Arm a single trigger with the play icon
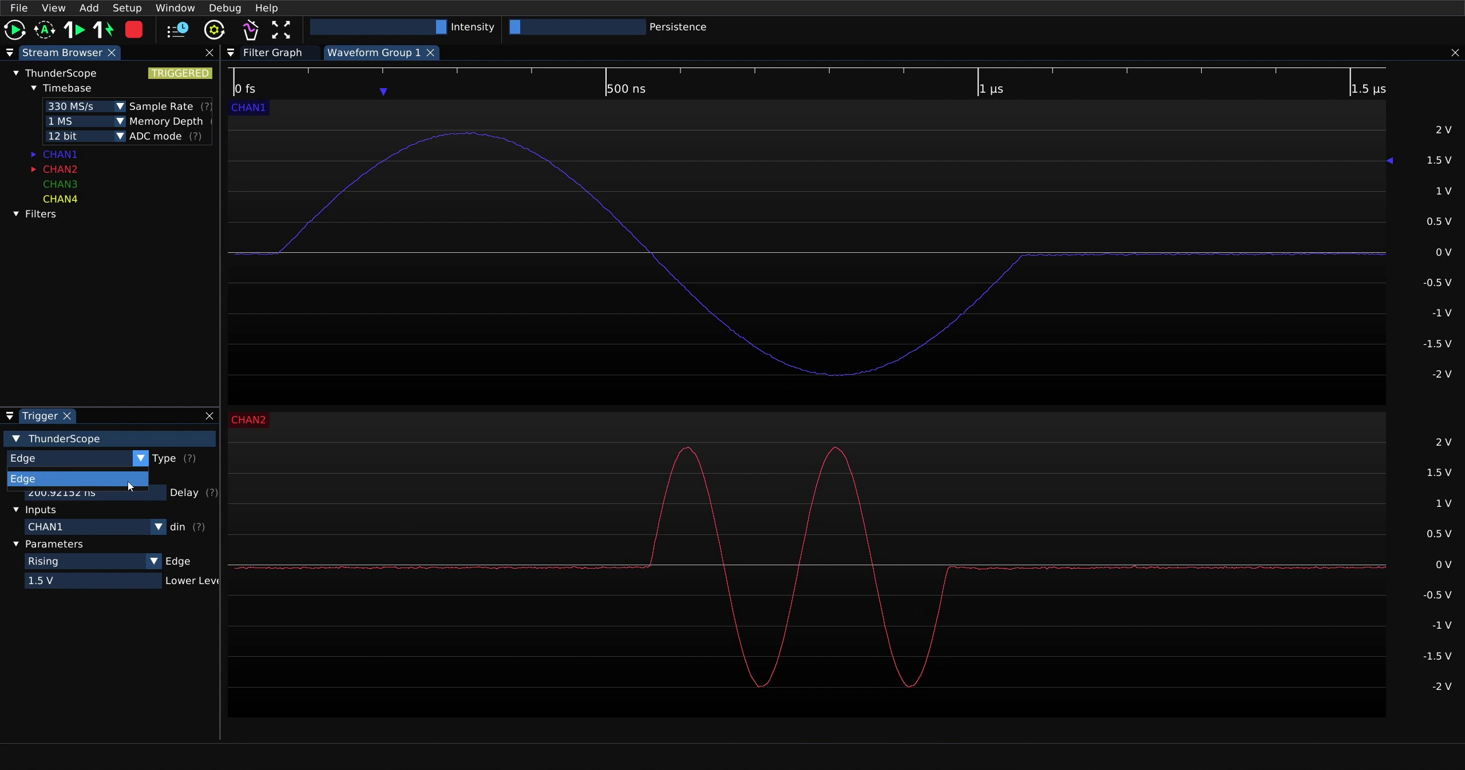 [74, 30]
